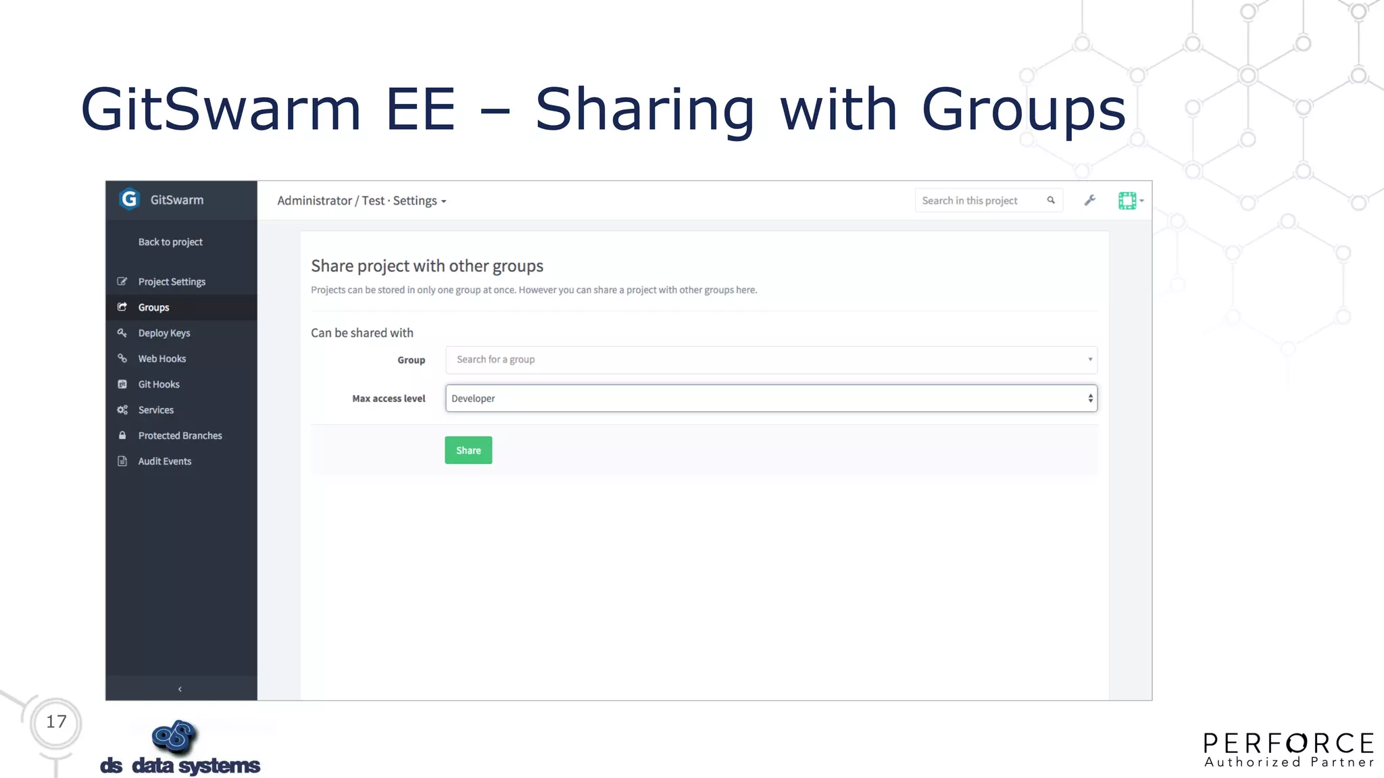Open Project Settings in sidebar
This screenshot has width=1384, height=778.
(172, 282)
